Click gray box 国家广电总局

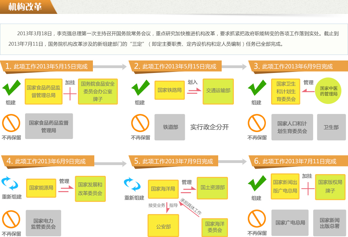point(290,223)
